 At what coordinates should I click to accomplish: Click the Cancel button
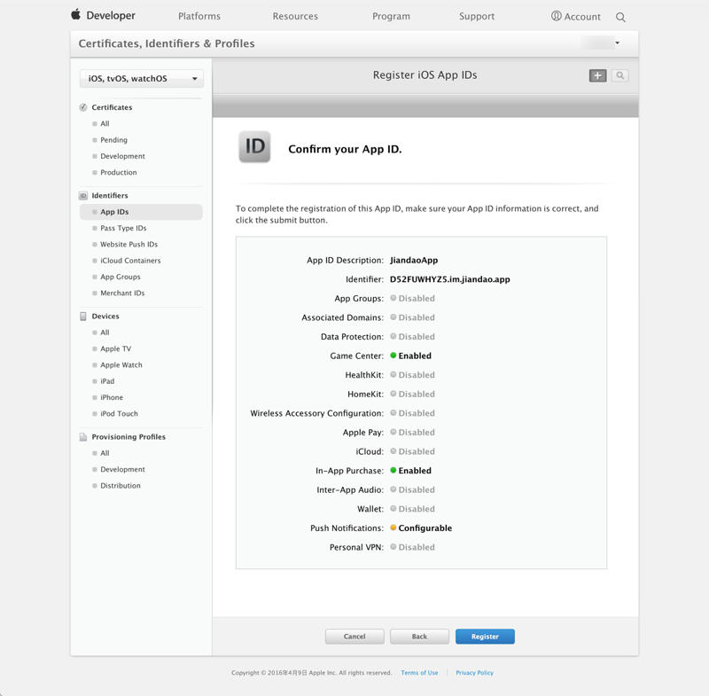tap(354, 637)
